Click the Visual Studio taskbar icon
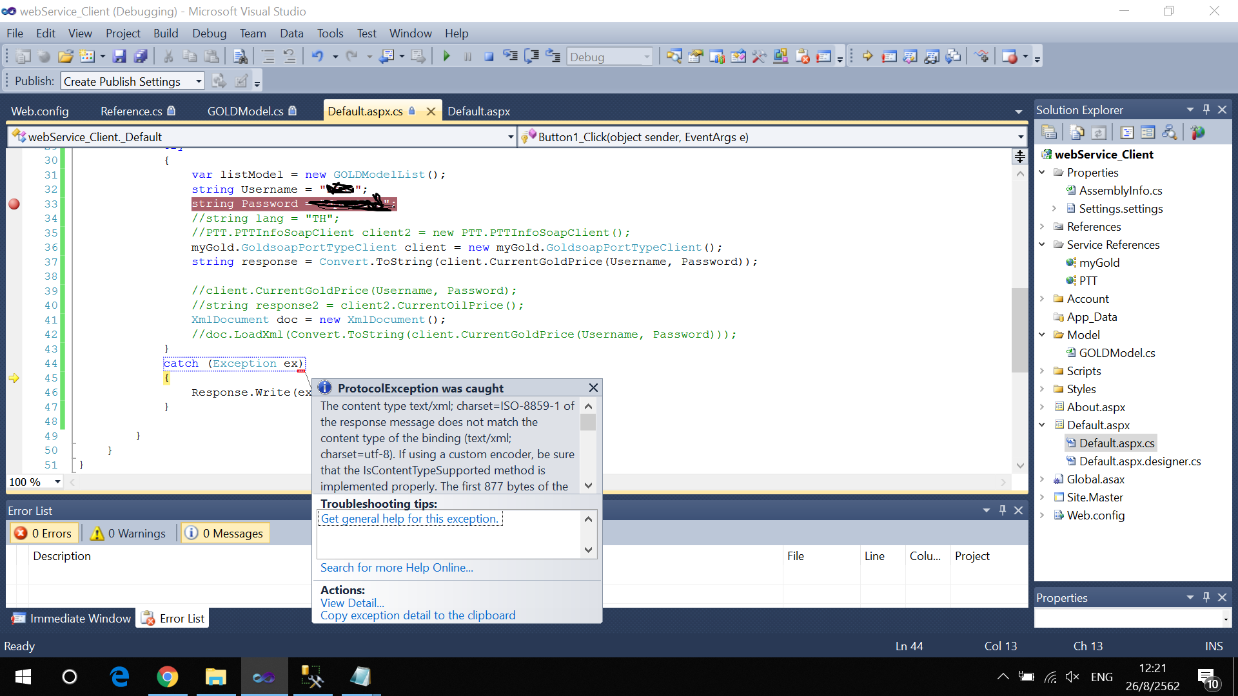This screenshot has height=696, width=1238. 264,677
